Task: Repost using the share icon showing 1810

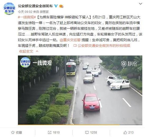Action: coord(54,133)
